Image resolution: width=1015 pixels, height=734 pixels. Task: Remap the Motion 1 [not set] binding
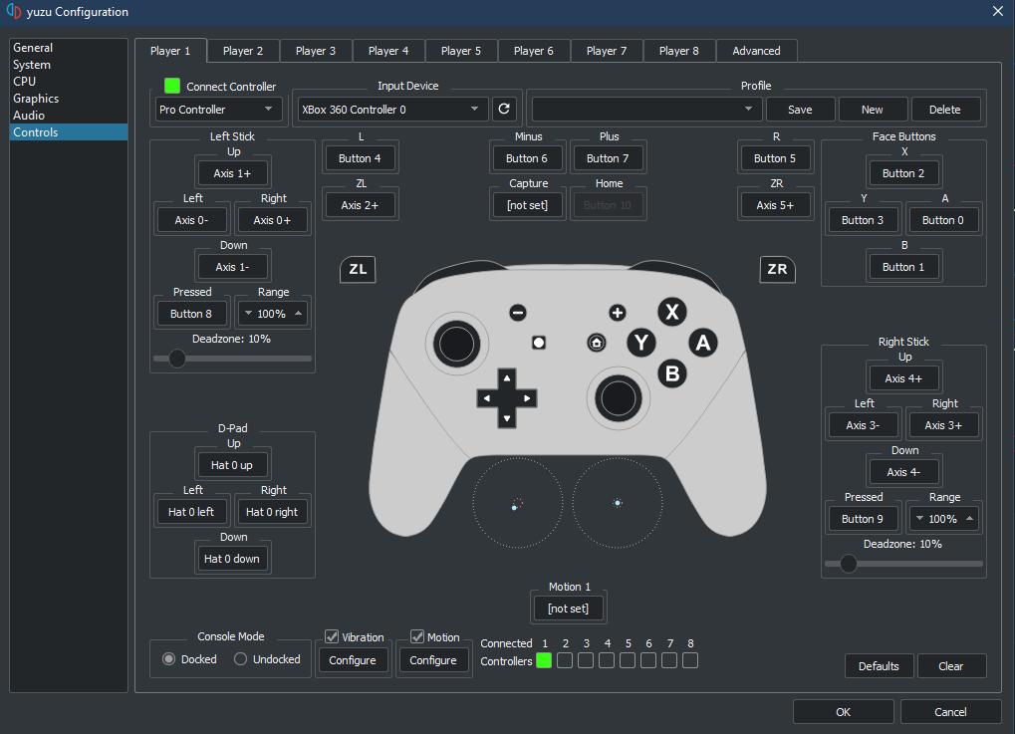[x=569, y=609]
